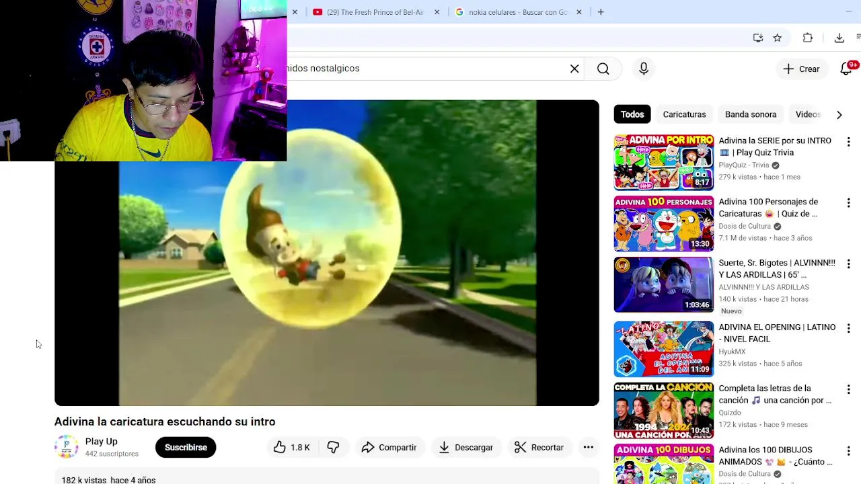The height and width of the screenshot is (484, 861).
Task: Open browser extensions puzzle icon
Action: pyautogui.click(x=808, y=38)
